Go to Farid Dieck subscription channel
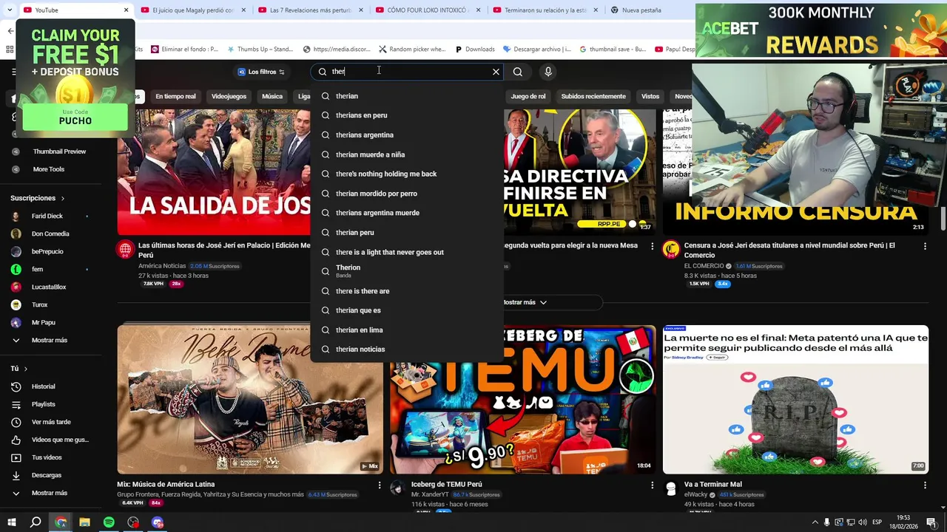Viewport: 947px width, 532px height. click(x=49, y=216)
